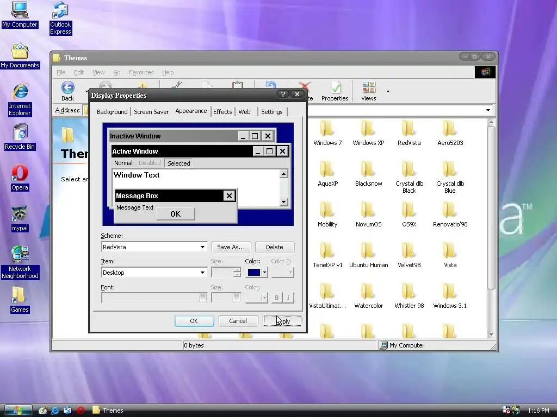
Task: Open the Views dropdown arrow
Action: [388, 91]
